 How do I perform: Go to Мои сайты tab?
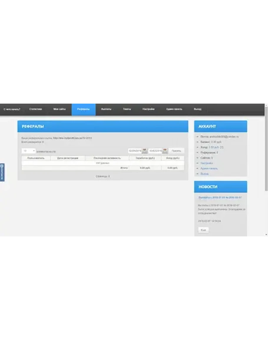coord(59,109)
